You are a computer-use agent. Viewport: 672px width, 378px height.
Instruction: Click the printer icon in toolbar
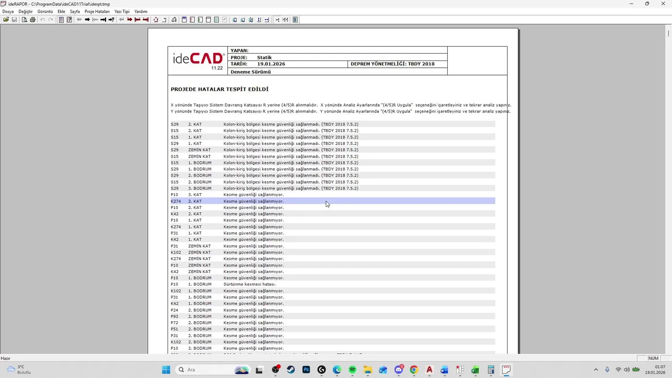[33, 19]
